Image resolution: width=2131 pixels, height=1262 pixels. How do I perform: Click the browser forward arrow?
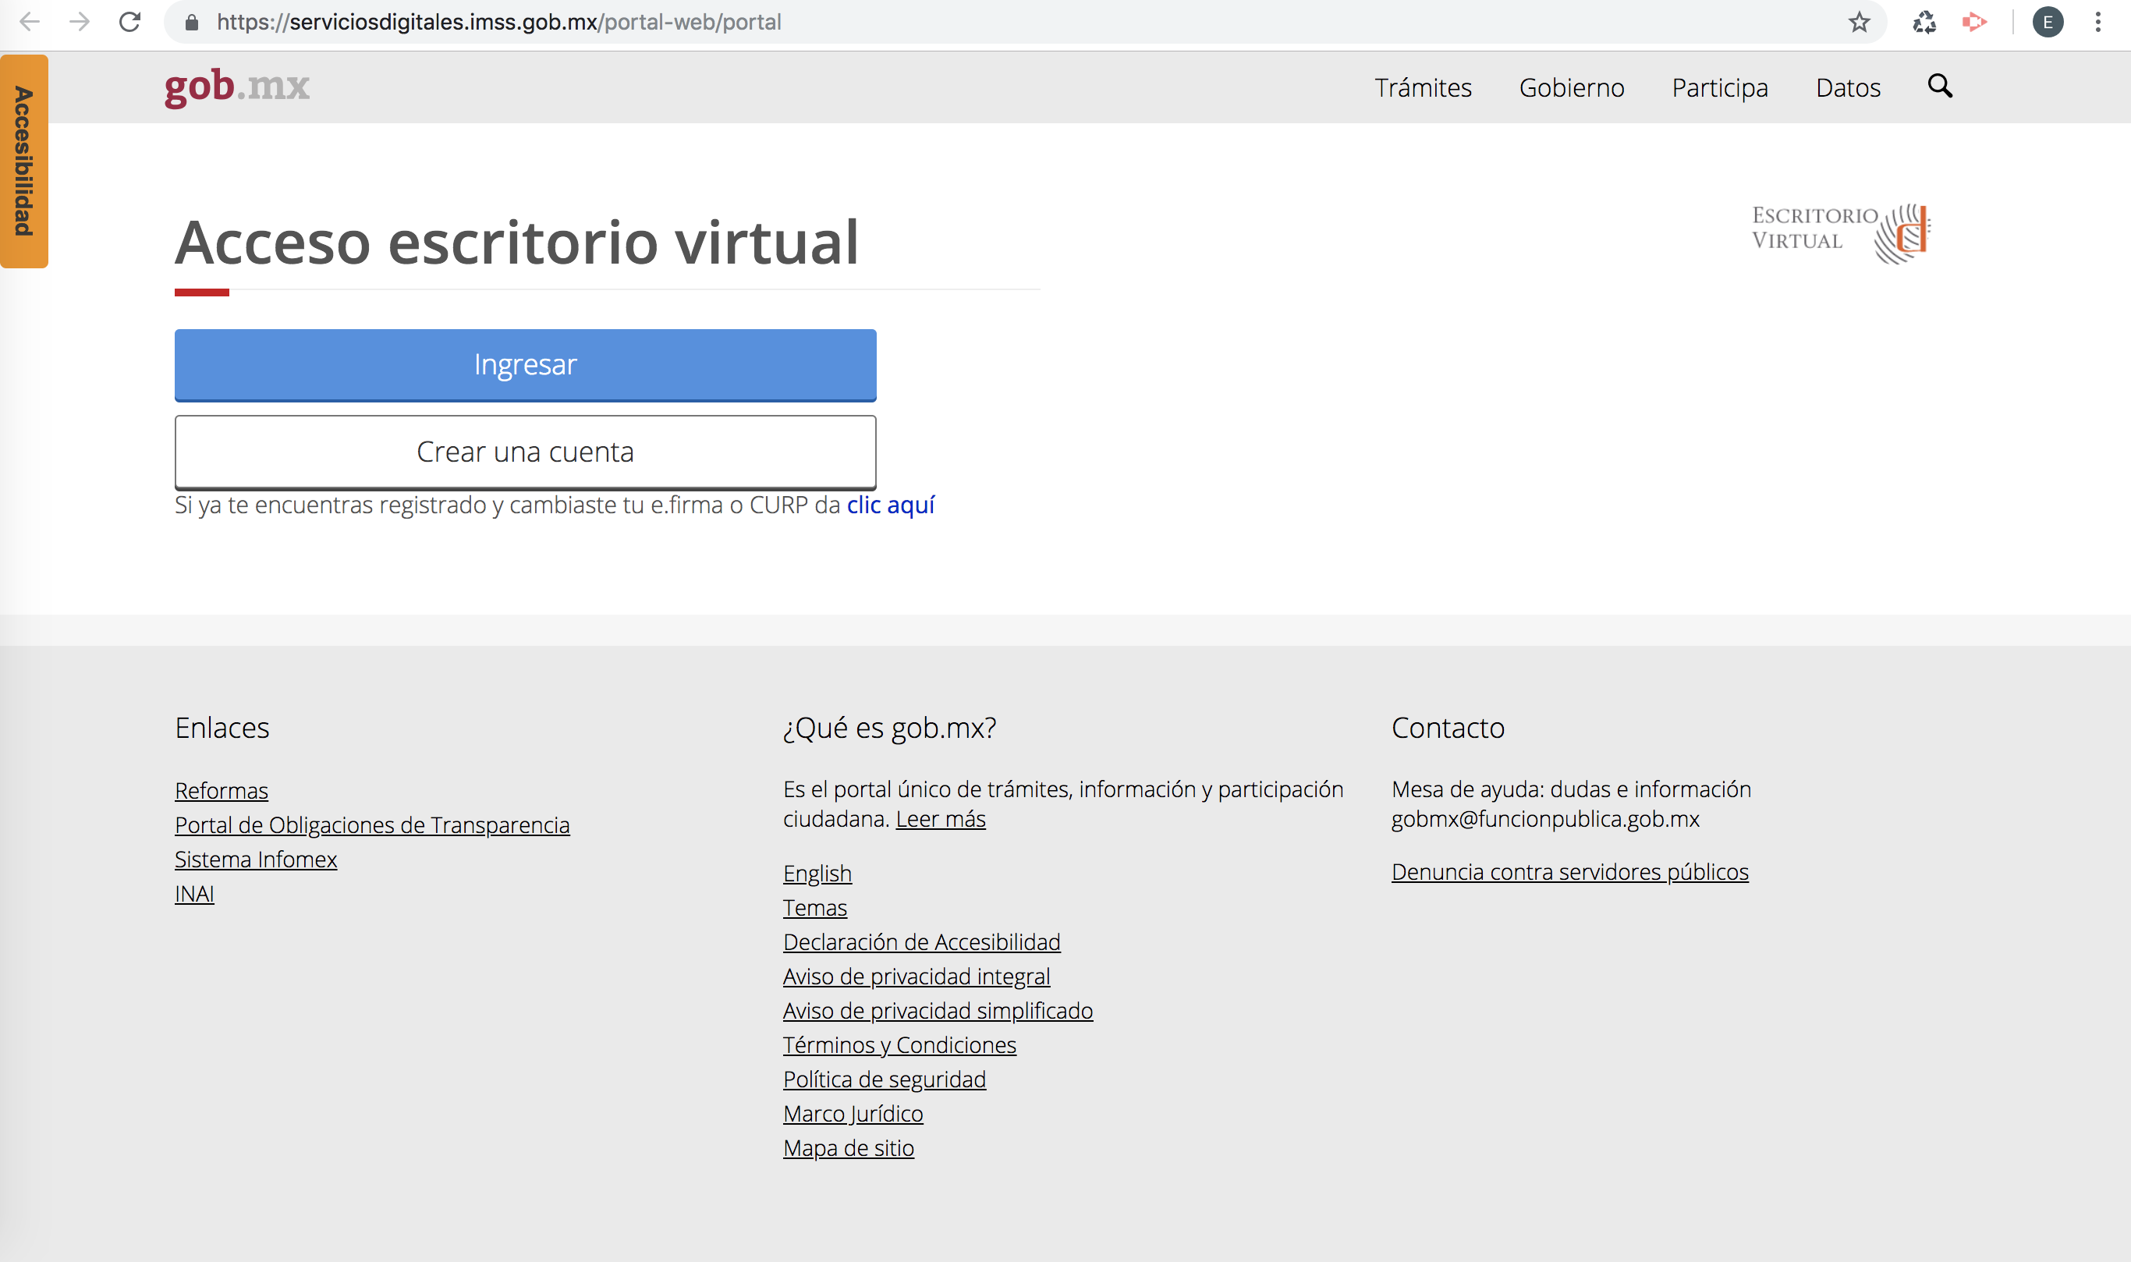(x=79, y=22)
